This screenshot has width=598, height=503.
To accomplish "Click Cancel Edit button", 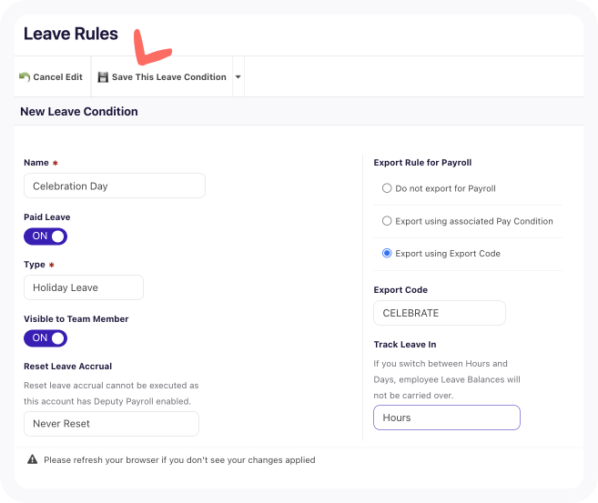I will (x=51, y=77).
